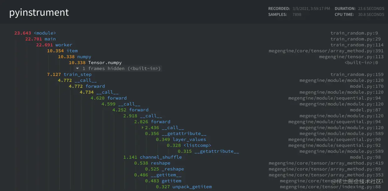Select the 0.483 getitem frame
Screen dimensions: 388x191
(x=163, y=181)
